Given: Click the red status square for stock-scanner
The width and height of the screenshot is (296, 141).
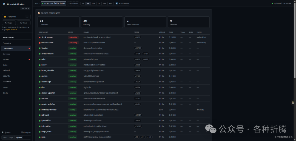Looking at the screenshot, I should coord(40,37).
